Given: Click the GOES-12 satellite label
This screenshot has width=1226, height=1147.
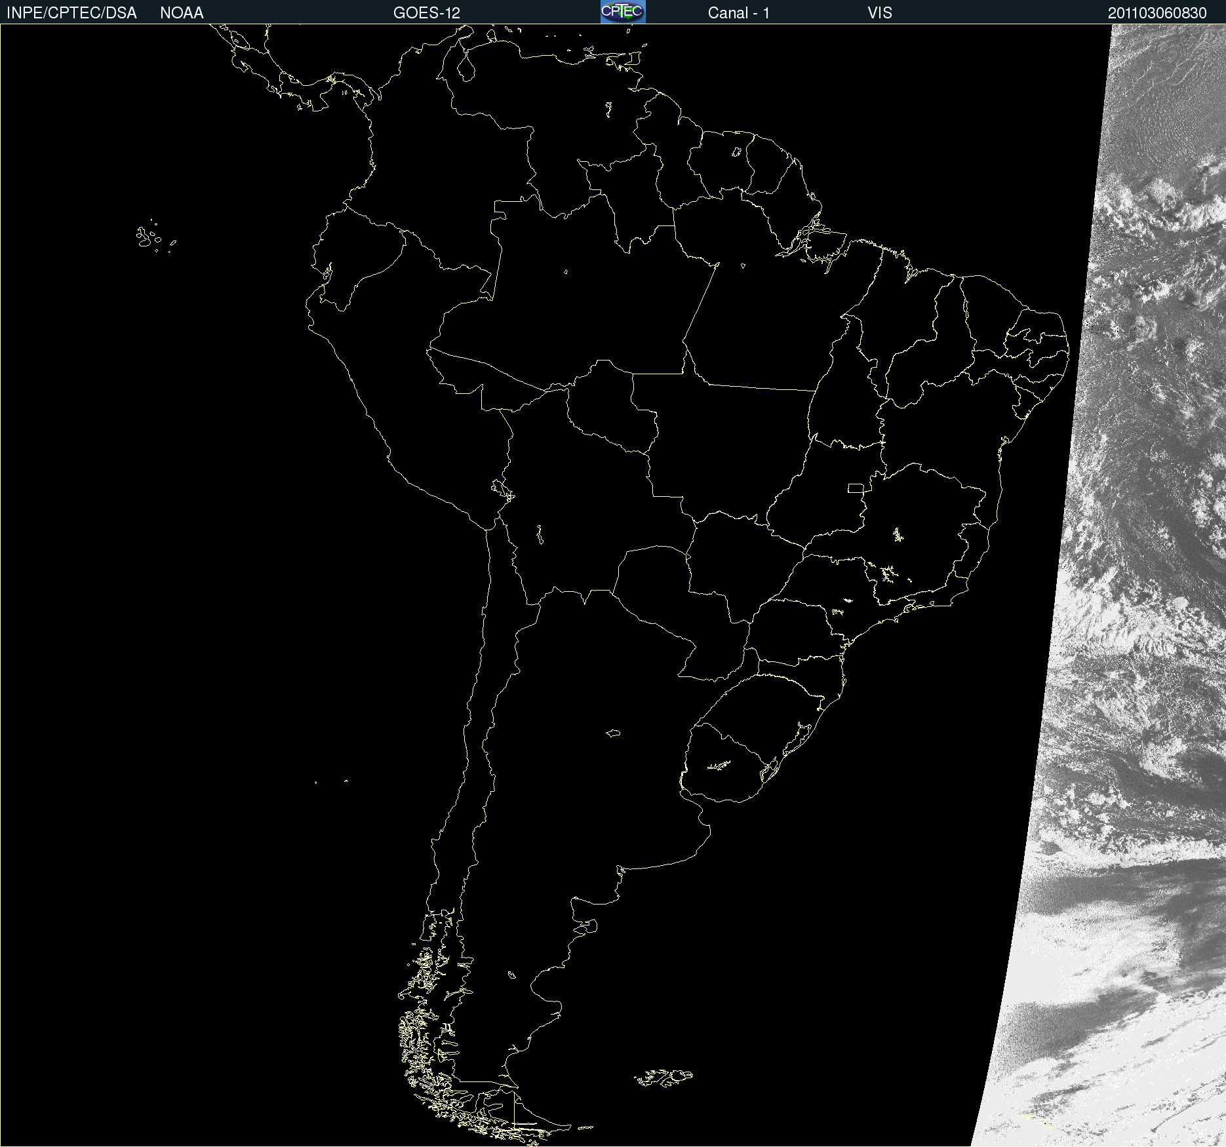Looking at the screenshot, I should coord(427,13).
